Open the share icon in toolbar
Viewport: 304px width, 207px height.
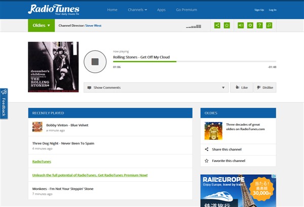tap(217, 25)
